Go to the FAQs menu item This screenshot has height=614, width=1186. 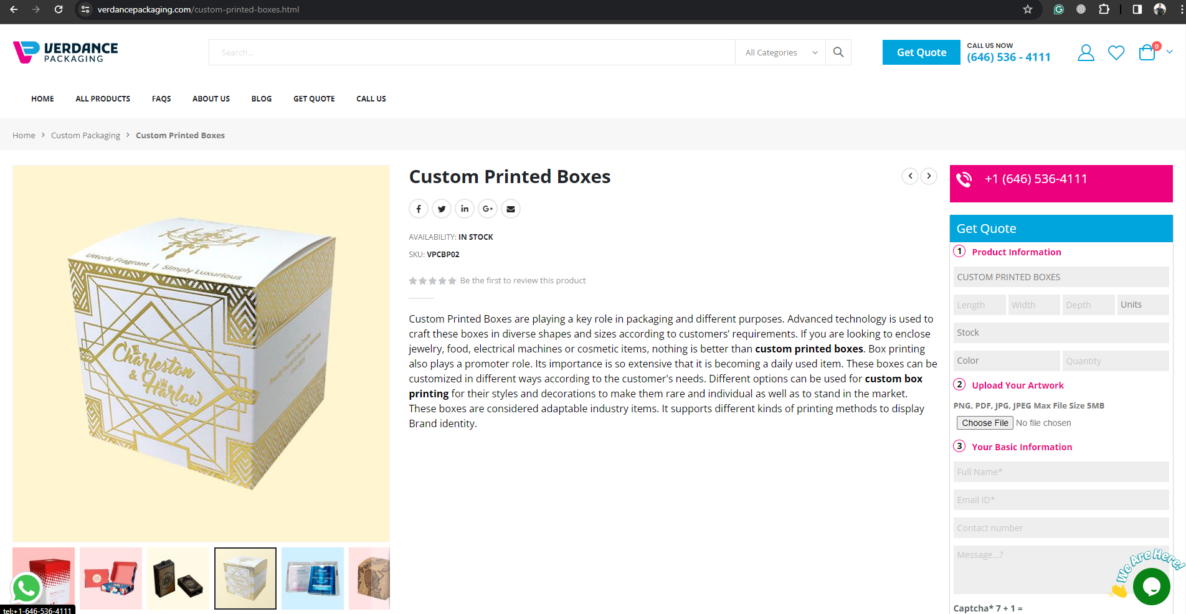coord(161,98)
